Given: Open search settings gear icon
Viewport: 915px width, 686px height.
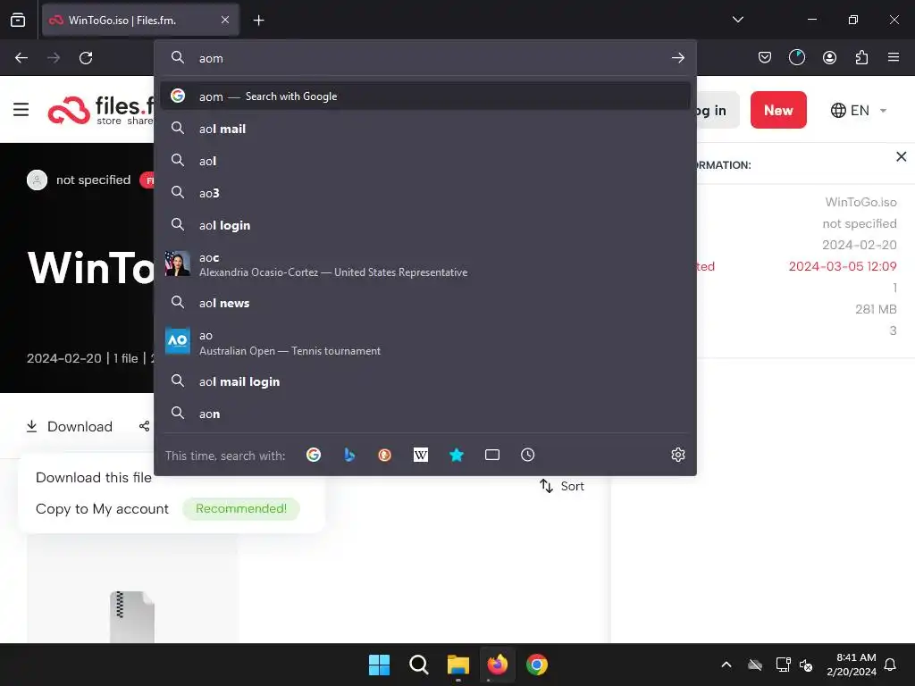Looking at the screenshot, I should tap(677, 455).
